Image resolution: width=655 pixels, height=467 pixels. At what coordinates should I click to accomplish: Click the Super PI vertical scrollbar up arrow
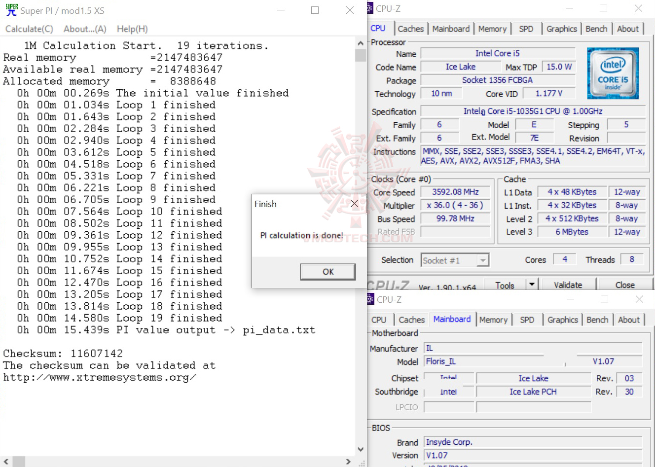[361, 43]
